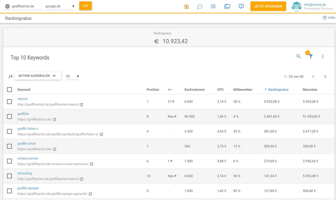336x200 pixels.
Task: Click the 90.500 Suchvolumen cell
Action: coord(190,116)
